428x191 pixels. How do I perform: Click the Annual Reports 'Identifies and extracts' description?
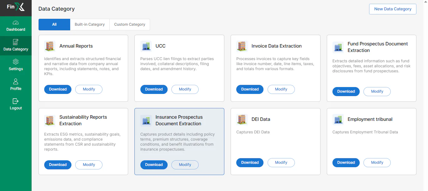tap(82, 66)
